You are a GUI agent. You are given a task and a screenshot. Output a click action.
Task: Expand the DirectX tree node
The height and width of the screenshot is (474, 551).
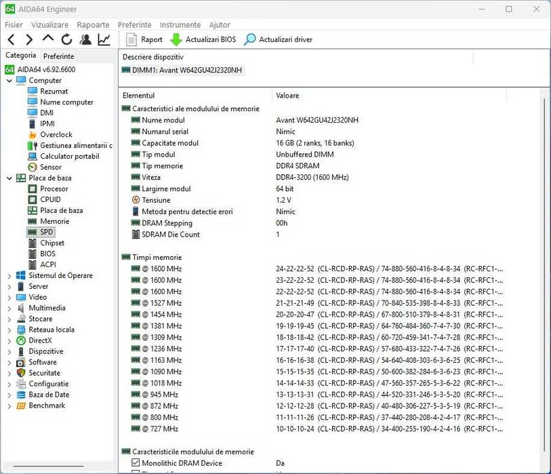(x=9, y=340)
